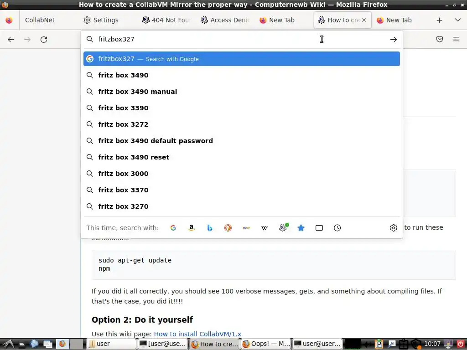Image resolution: width=467 pixels, height=350 pixels.
Task: Choose suggestion 'fritz box 3490 manual'
Action: [x=242, y=92]
